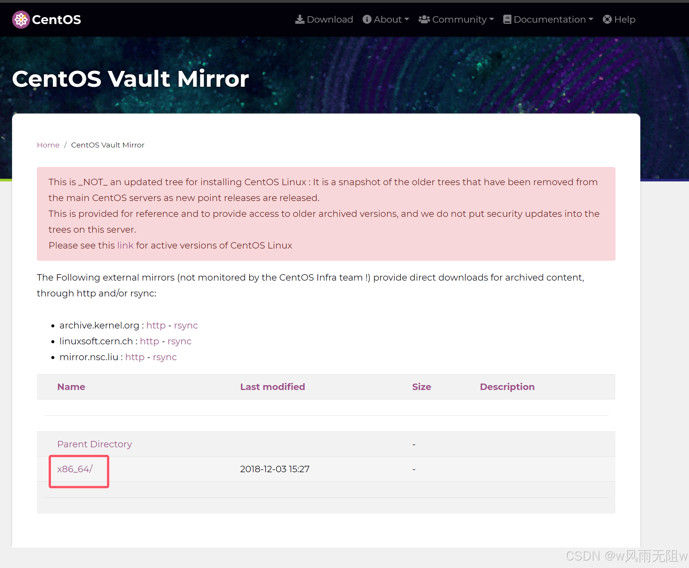Open mirror.nsc.liu http mirror
Viewport: 689px width, 568px height.
pyautogui.click(x=135, y=357)
